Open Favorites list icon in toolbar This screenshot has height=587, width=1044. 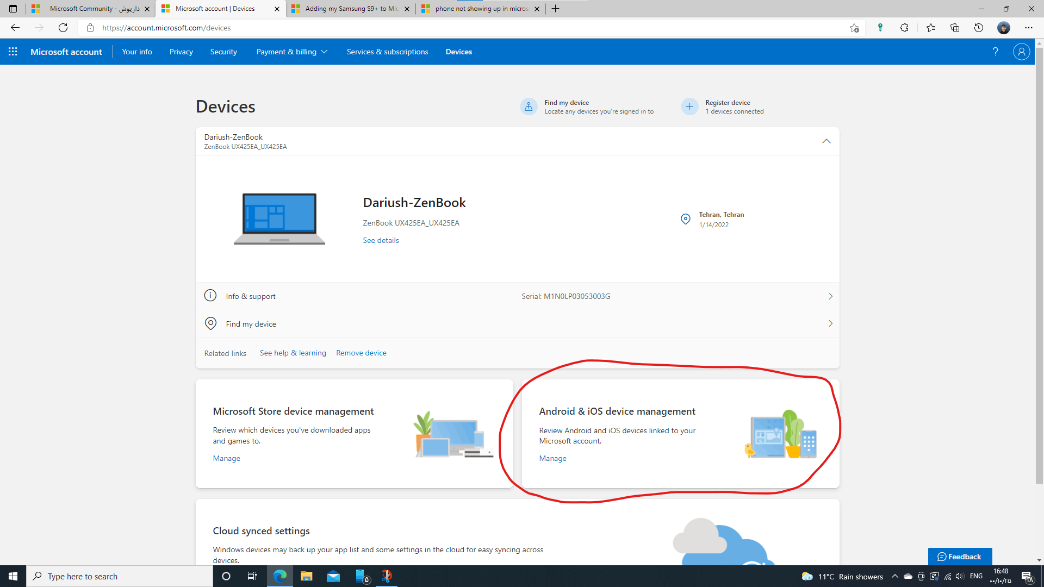coord(931,28)
